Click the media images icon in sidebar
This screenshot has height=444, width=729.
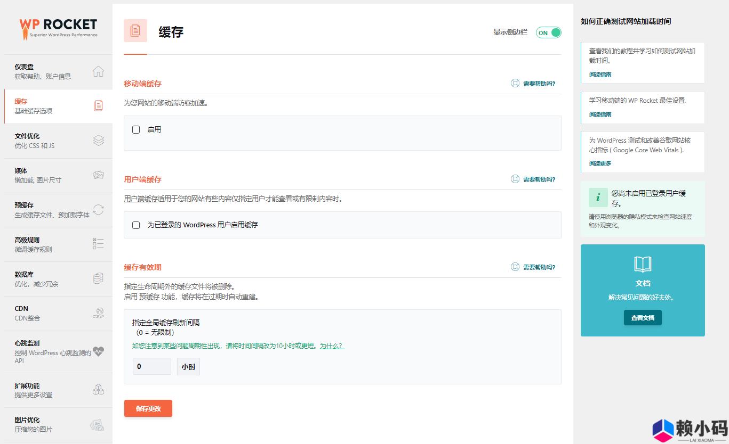[x=98, y=175]
